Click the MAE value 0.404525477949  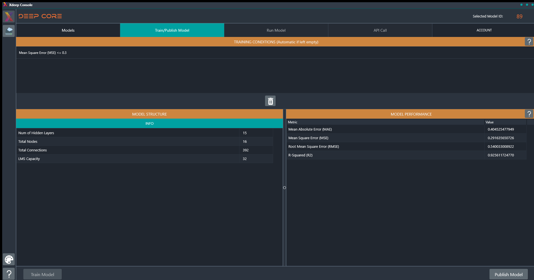[501, 129]
